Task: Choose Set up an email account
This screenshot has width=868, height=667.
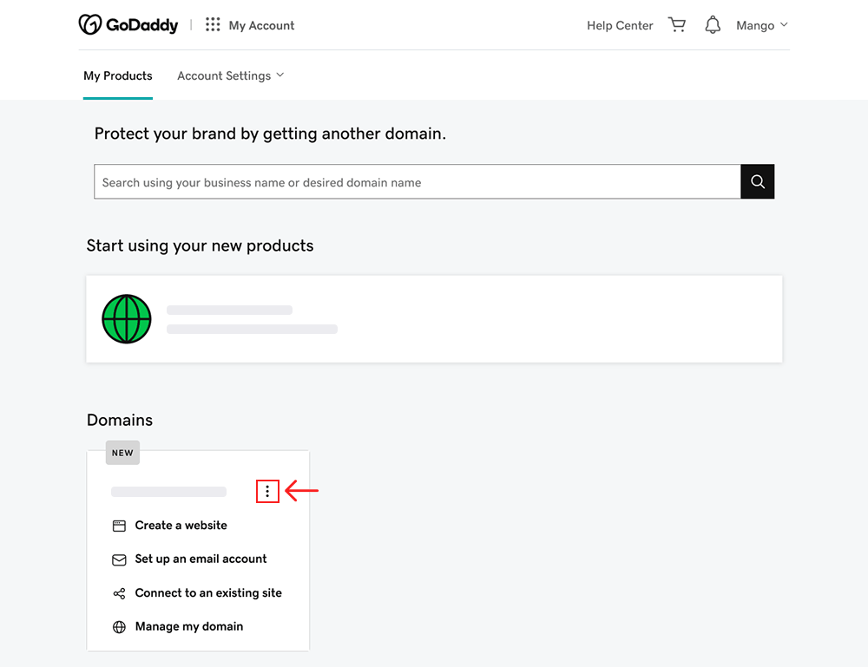Action: click(201, 559)
